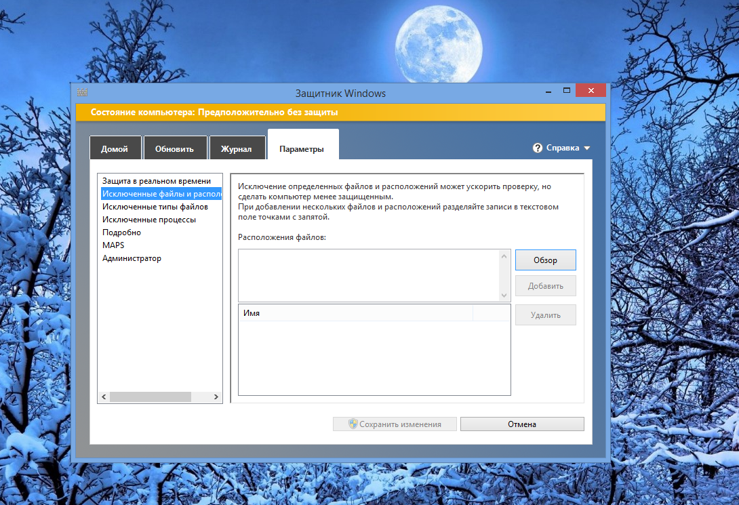Click the question mark help icon
Image resolution: width=739 pixels, height=505 pixels.
pos(537,148)
